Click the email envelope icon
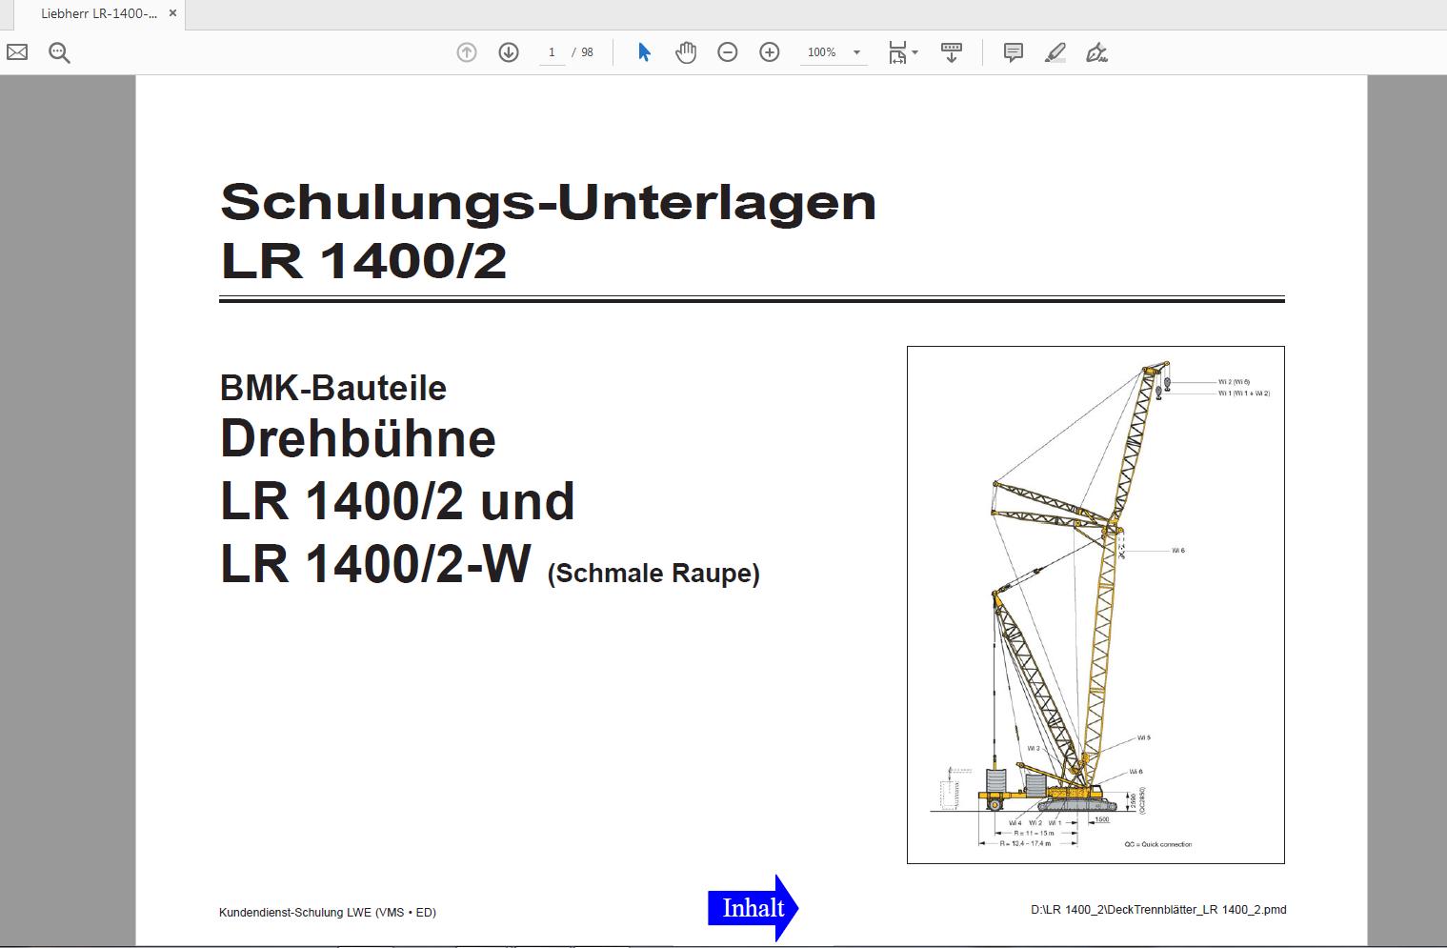Viewport: 1447px width, 948px height. [x=17, y=52]
